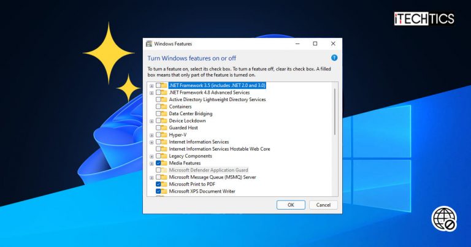Dismiss the dialog with Cancel
471x247 pixels.
click(x=323, y=205)
